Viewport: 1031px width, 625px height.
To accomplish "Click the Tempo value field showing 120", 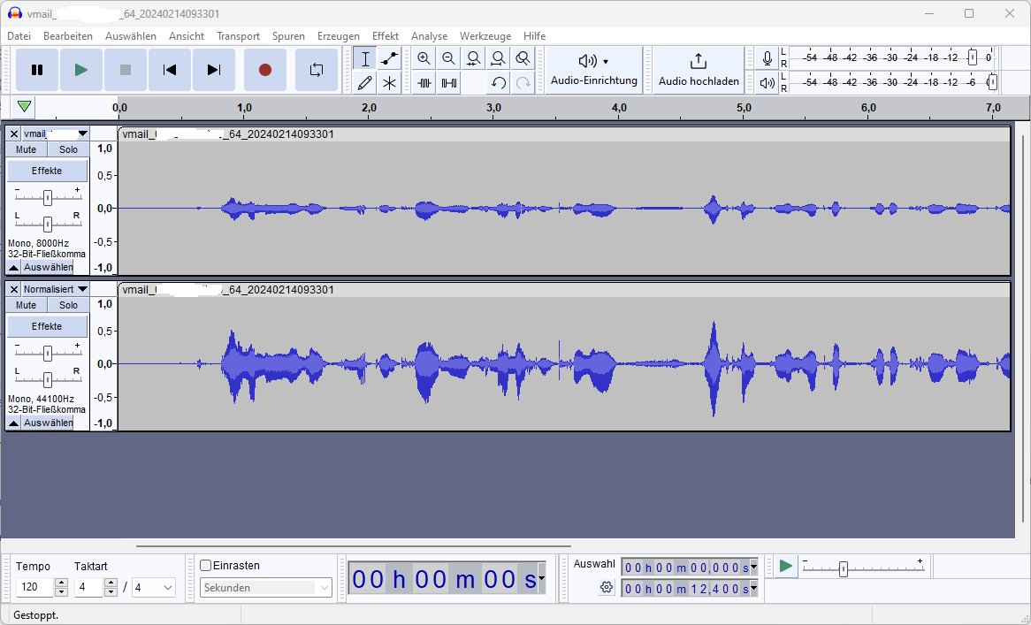I will tap(34, 588).
